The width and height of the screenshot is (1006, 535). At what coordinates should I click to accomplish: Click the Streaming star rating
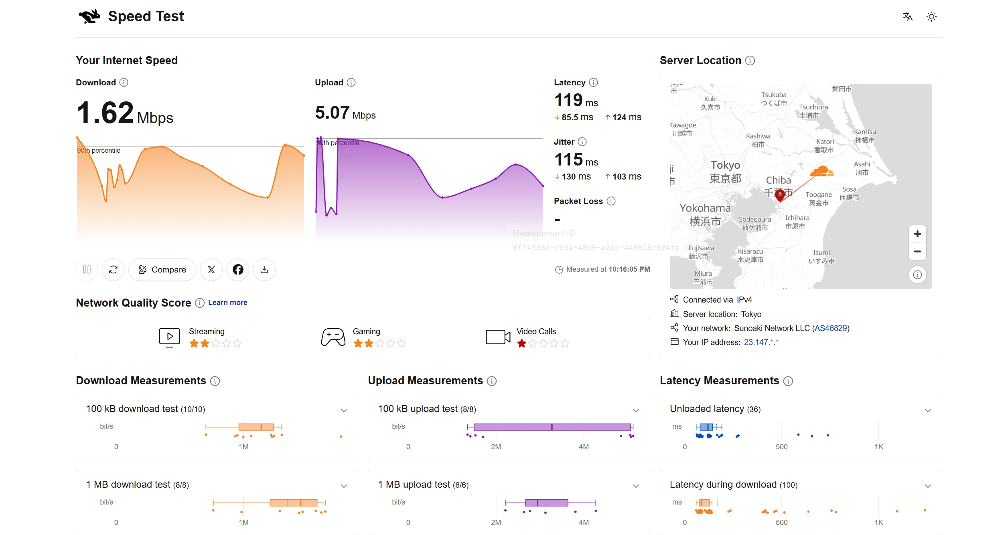point(216,343)
